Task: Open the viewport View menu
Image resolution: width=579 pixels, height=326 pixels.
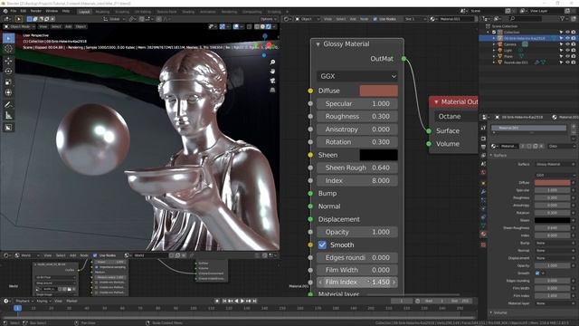Action: point(43,26)
